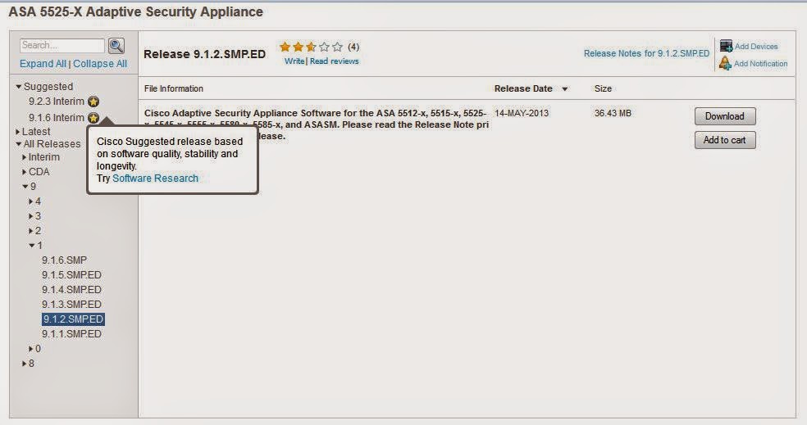Expand the version 9.2 node
This screenshot has width=807, height=425.
point(31,231)
